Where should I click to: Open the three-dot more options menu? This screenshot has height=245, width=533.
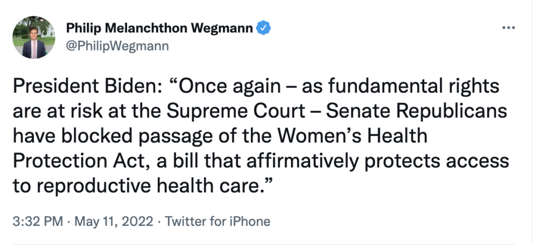(x=507, y=27)
